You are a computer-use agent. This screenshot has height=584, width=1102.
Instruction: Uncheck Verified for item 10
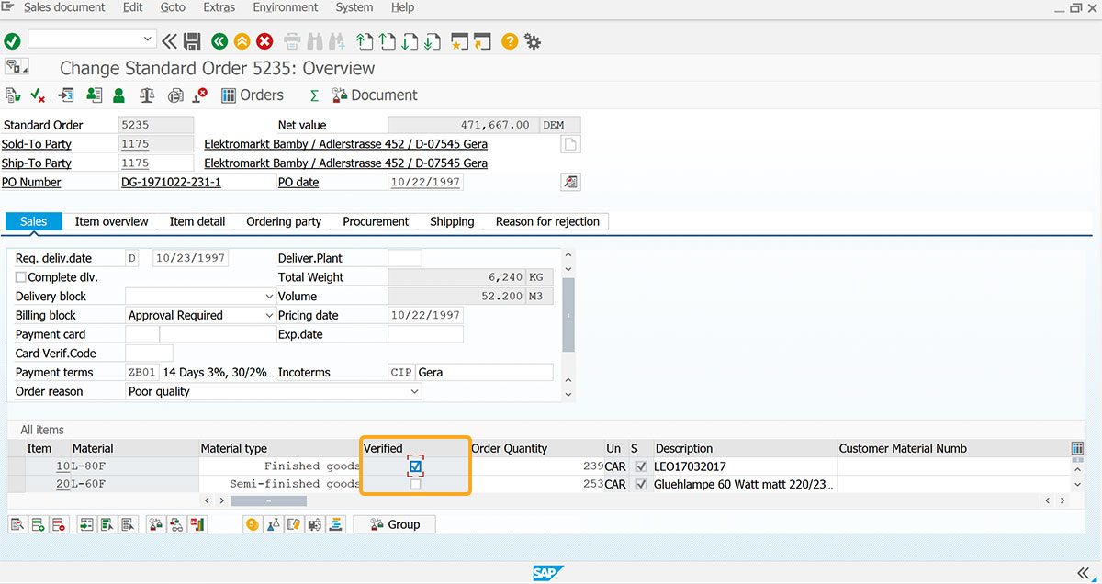(x=416, y=466)
